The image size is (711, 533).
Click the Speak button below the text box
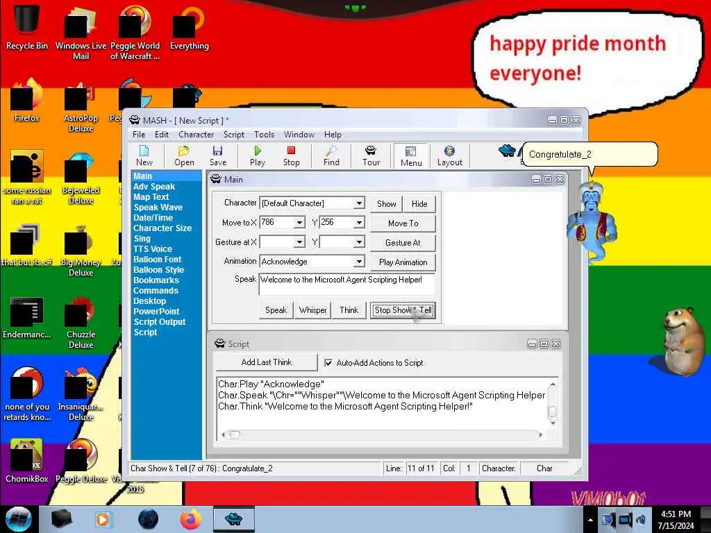[x=276, y=310]
